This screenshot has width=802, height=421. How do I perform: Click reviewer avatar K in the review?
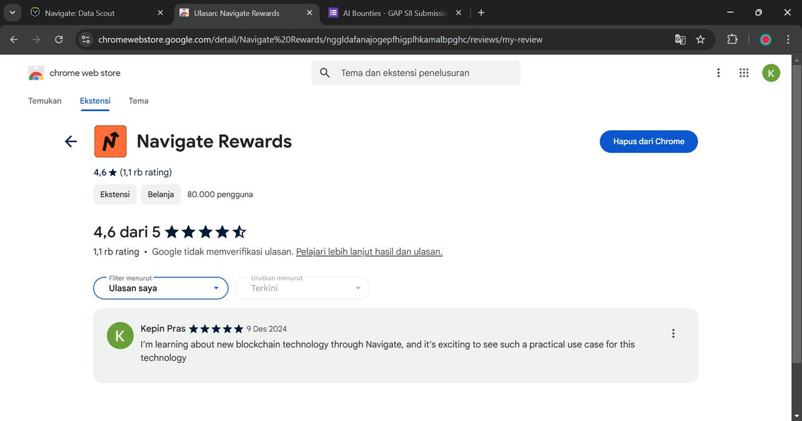click(120, 335)
